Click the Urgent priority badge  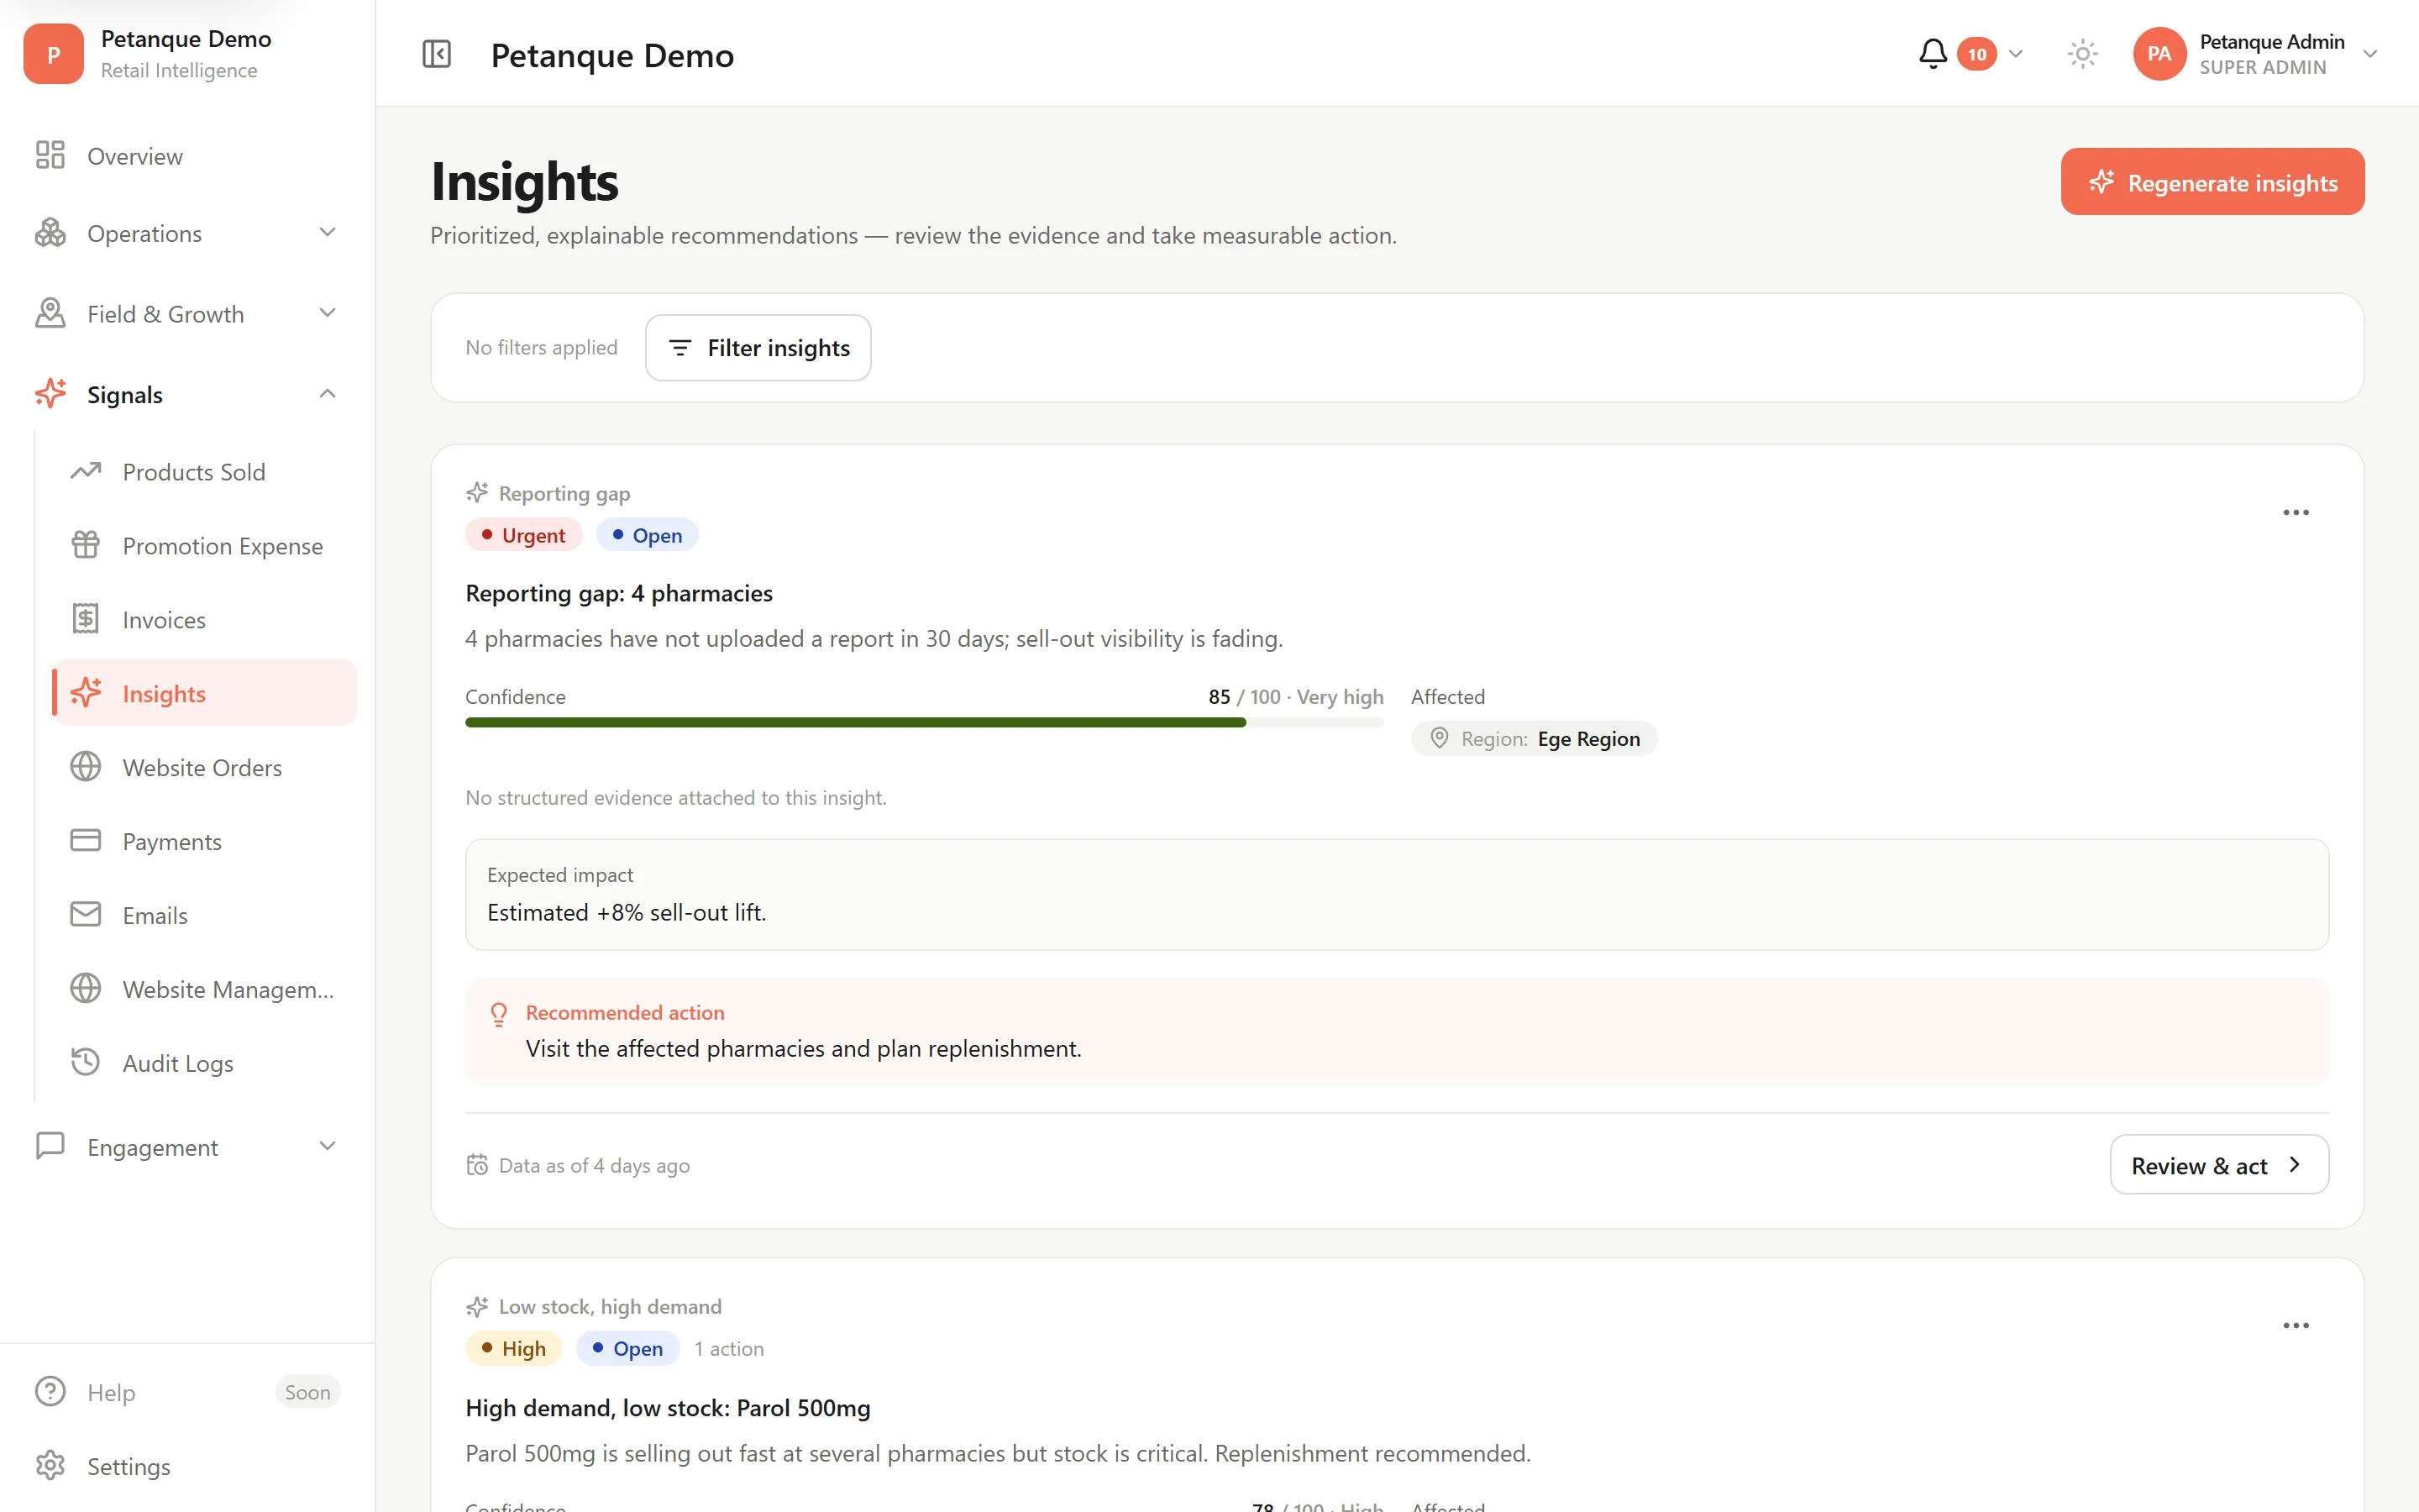coord(524,535)
